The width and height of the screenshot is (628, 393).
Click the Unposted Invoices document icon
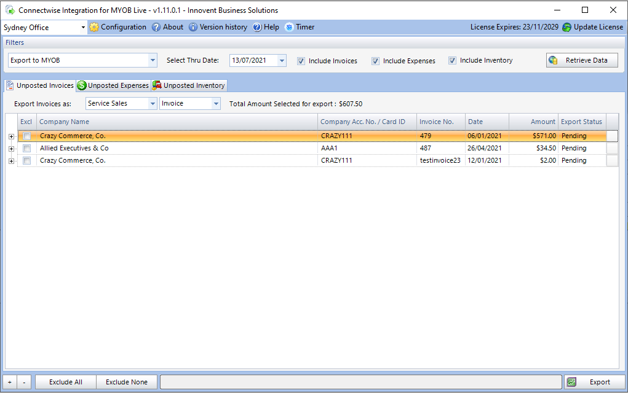point(10,85)
